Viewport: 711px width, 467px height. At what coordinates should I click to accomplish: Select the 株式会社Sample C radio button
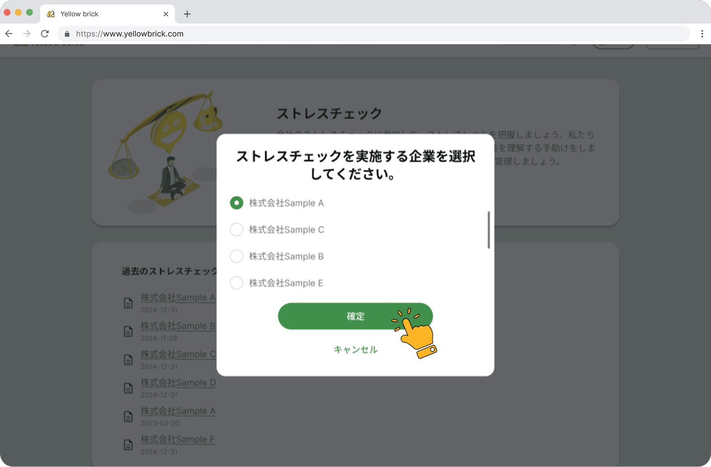[237, 230]
